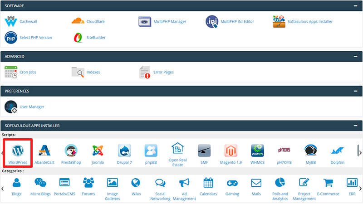Click the MultiPHP Manager link text
The image size is (363, 204).
point(170,21)
